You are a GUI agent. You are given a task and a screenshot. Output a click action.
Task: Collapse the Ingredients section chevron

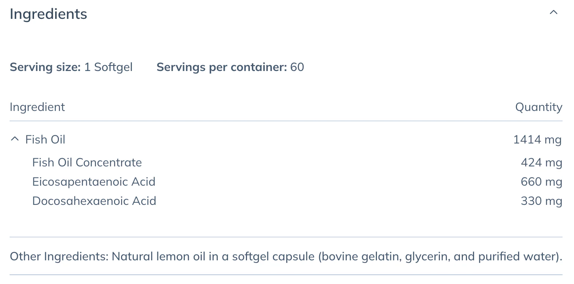coord(553,13)
